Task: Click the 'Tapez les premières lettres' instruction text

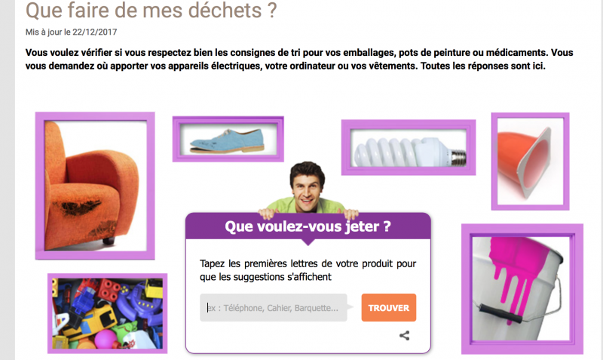Action: [308, 270]
